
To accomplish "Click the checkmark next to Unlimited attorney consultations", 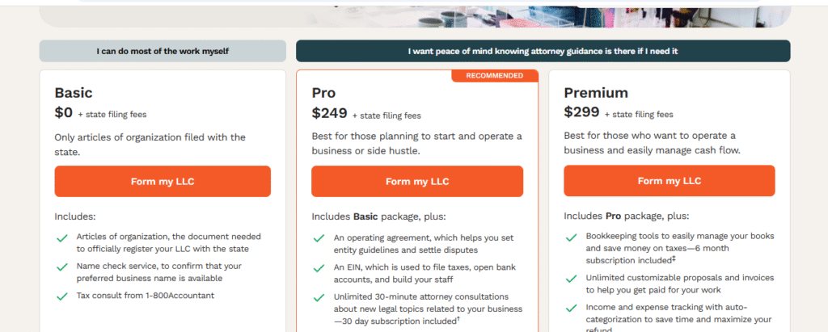I will [x=319, y=298].
